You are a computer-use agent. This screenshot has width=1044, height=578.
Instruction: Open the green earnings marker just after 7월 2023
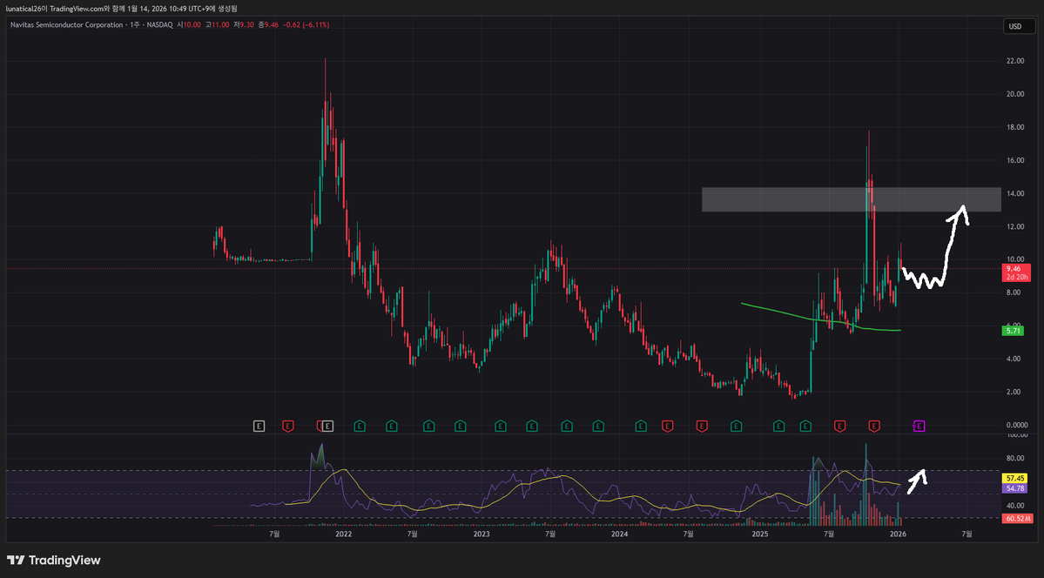pyautogui.click(x=567, y=427)
